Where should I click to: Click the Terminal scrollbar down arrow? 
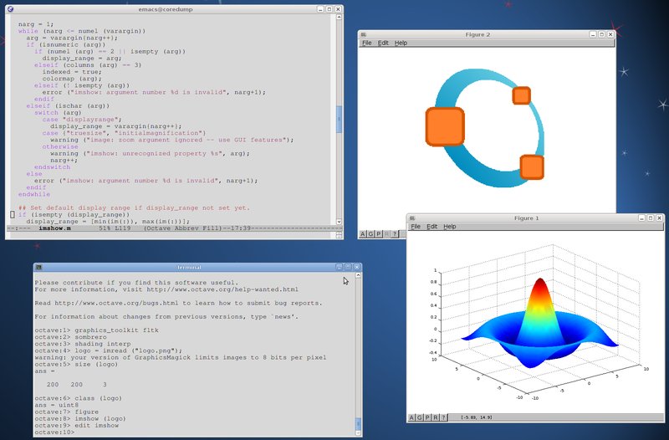tap(358, 432)
